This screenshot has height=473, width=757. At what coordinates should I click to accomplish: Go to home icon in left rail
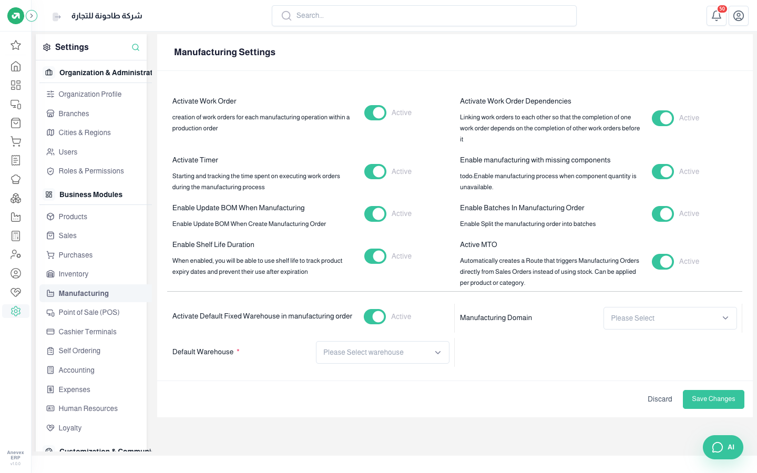[x=16, y=66]
